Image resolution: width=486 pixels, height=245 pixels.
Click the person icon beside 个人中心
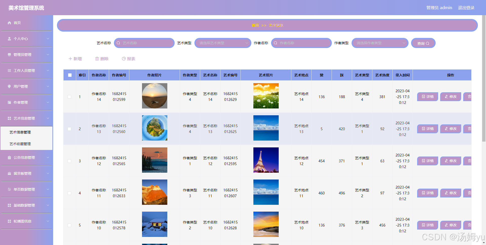tap(9, 39)
